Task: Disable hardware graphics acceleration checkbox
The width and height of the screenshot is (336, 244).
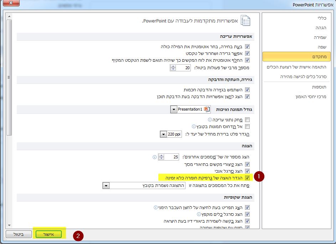Action: pyautogui.click(x=248, y=177)
